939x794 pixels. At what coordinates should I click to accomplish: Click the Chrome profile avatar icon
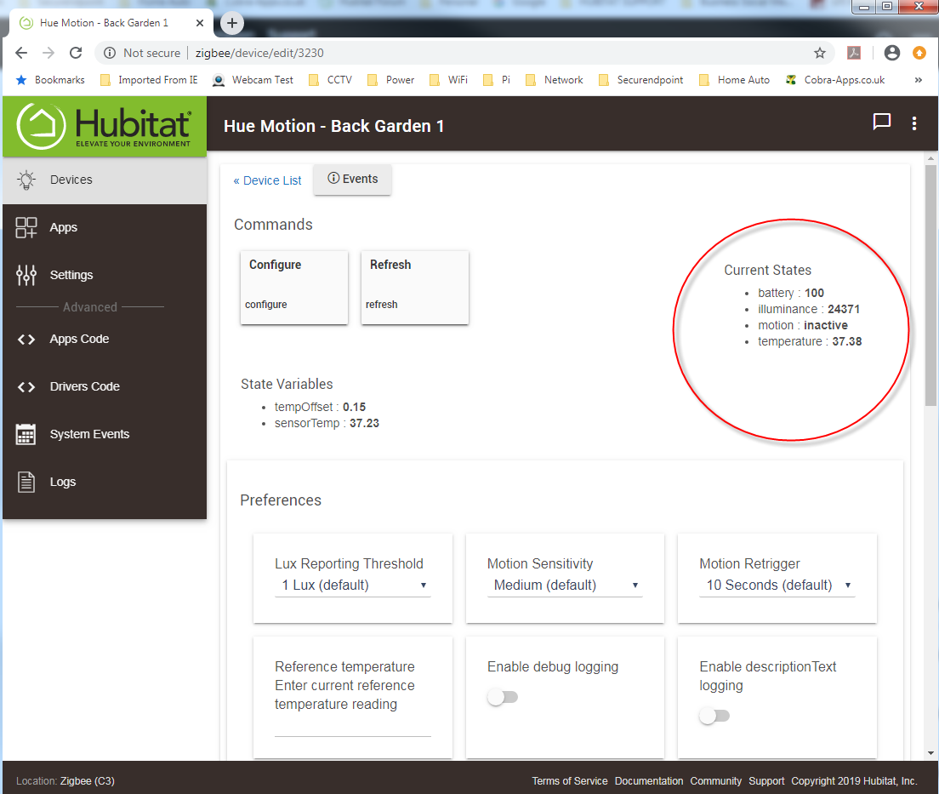click(x=891, y=53)
